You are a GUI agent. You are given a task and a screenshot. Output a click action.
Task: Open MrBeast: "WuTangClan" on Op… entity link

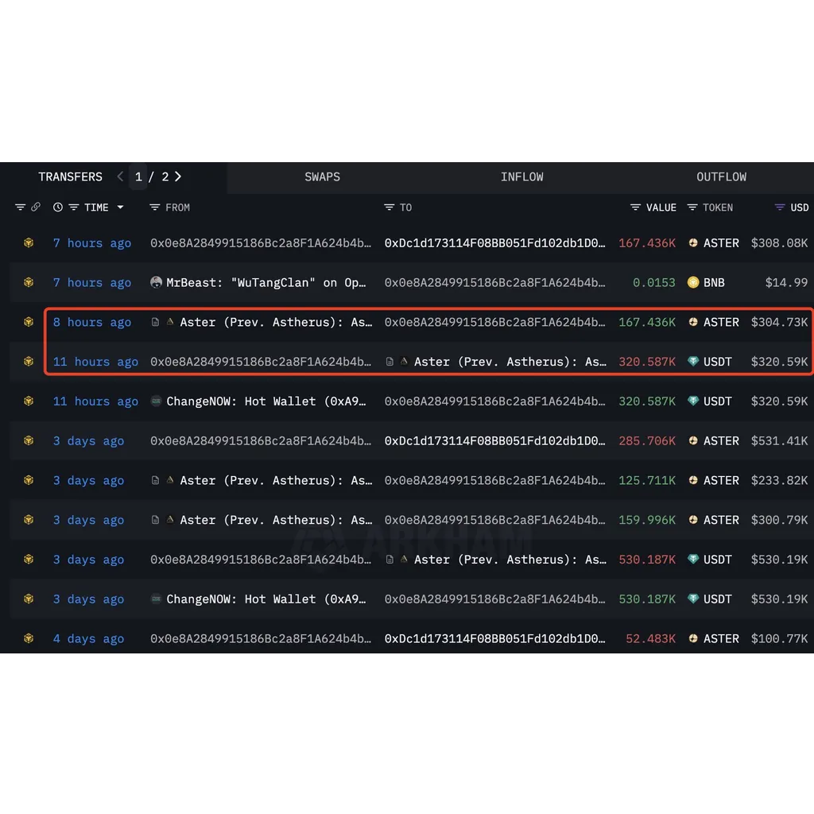266,282
